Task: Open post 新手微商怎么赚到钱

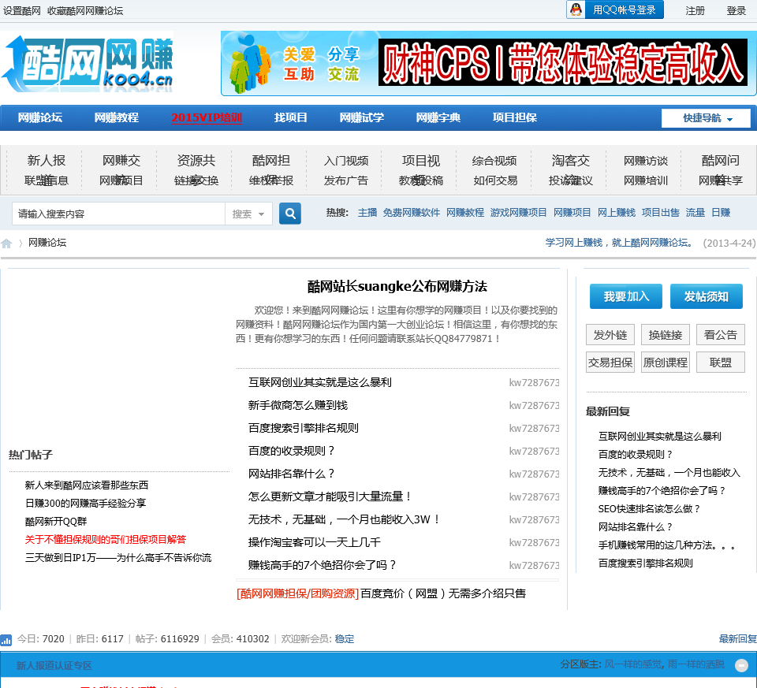Action: tap(298, 405)
